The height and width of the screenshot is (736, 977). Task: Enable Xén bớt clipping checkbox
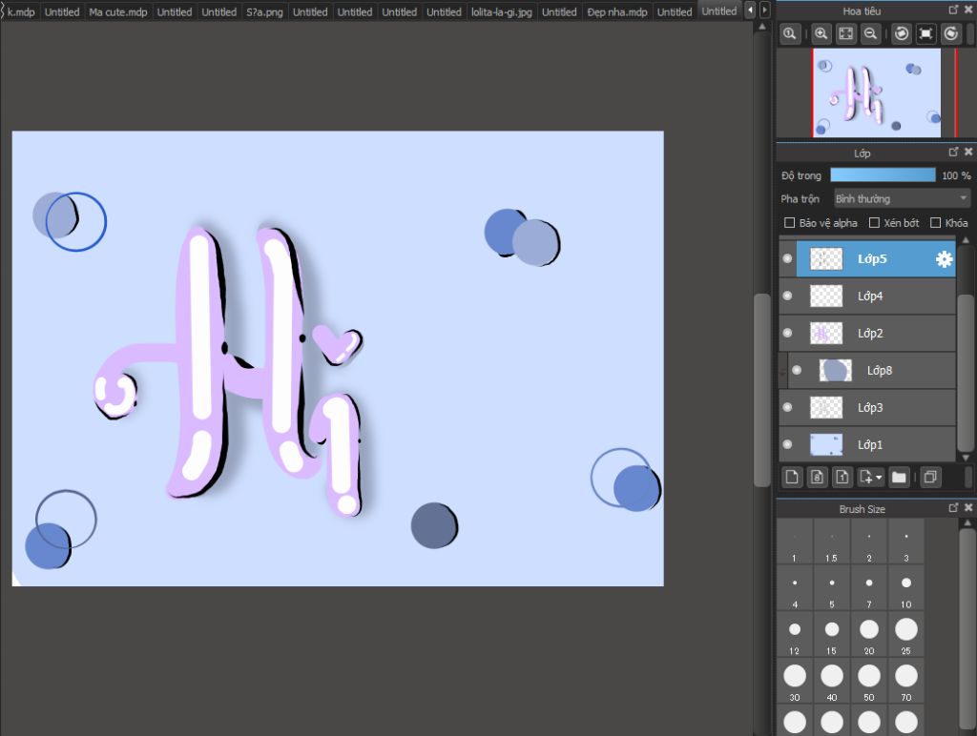click(874, 223)
